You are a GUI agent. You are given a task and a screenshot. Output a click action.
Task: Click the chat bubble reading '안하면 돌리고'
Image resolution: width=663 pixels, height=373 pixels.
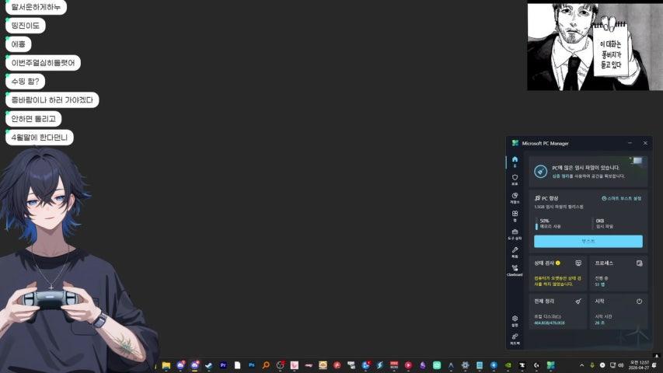(33, 118)
